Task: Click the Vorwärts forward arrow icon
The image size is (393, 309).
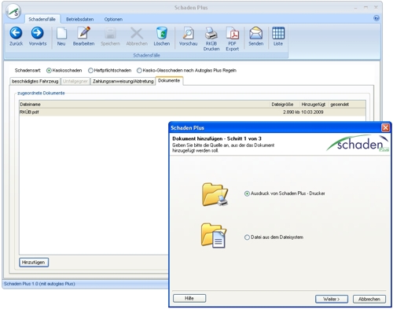Action: pos(38,33)
